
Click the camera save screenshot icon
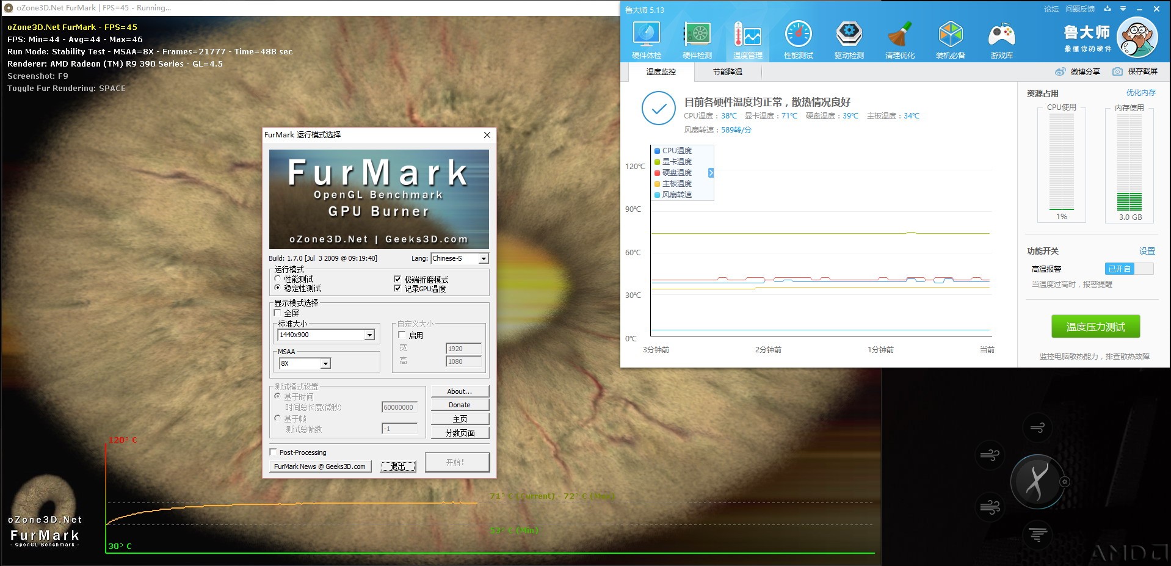(x=1117, y=71)
